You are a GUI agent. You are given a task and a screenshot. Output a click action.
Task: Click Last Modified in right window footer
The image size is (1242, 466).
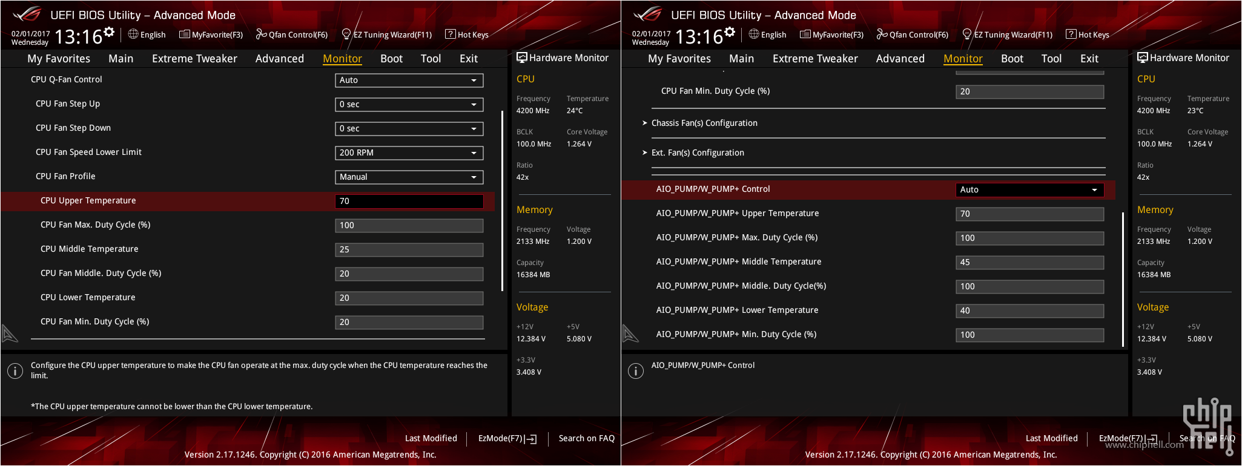pyautogui.click(x=1051, y=438)
